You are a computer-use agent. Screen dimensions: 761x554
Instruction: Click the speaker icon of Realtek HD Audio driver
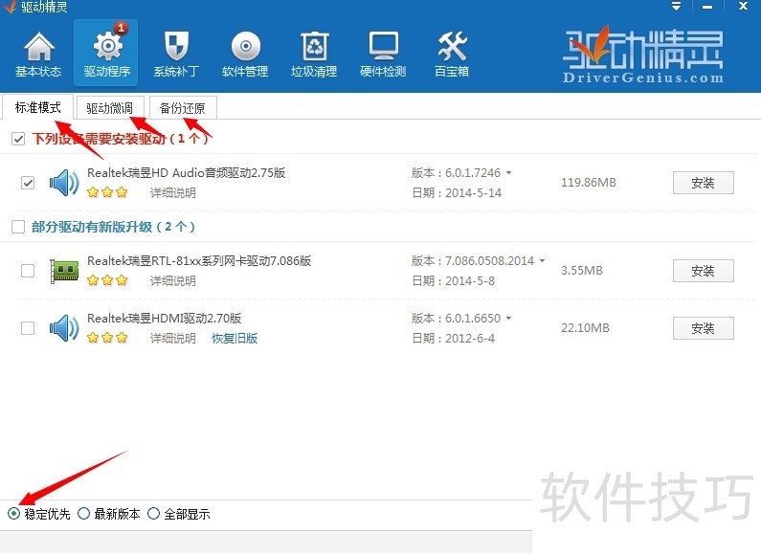pos(64,183)
